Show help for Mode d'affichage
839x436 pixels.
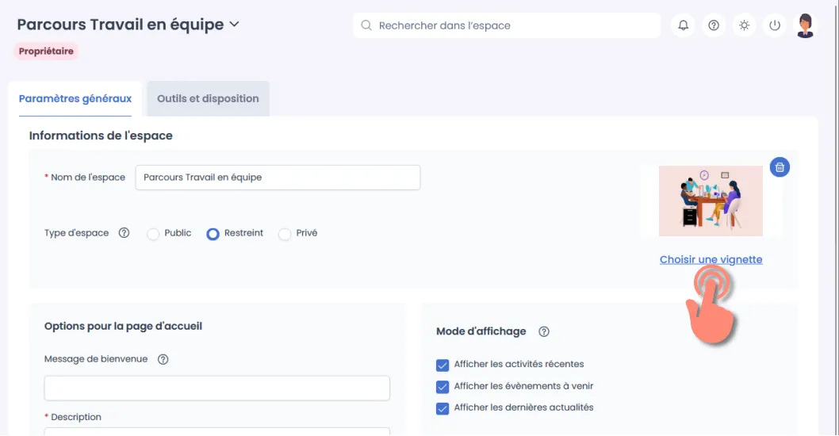[x=544, y=331]
